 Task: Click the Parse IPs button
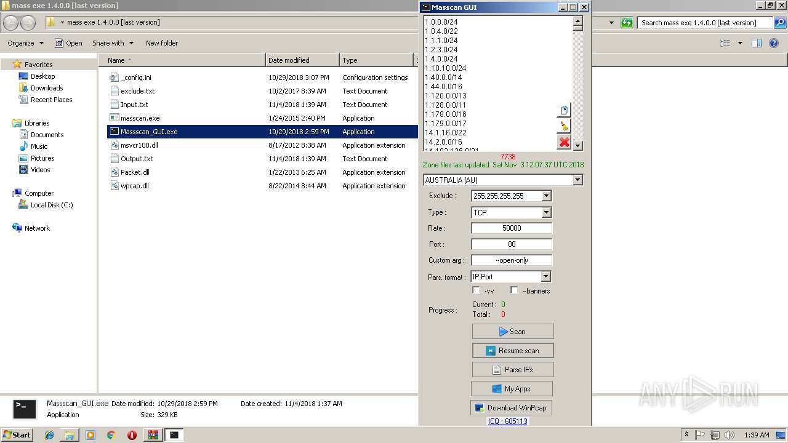(513, 370)
